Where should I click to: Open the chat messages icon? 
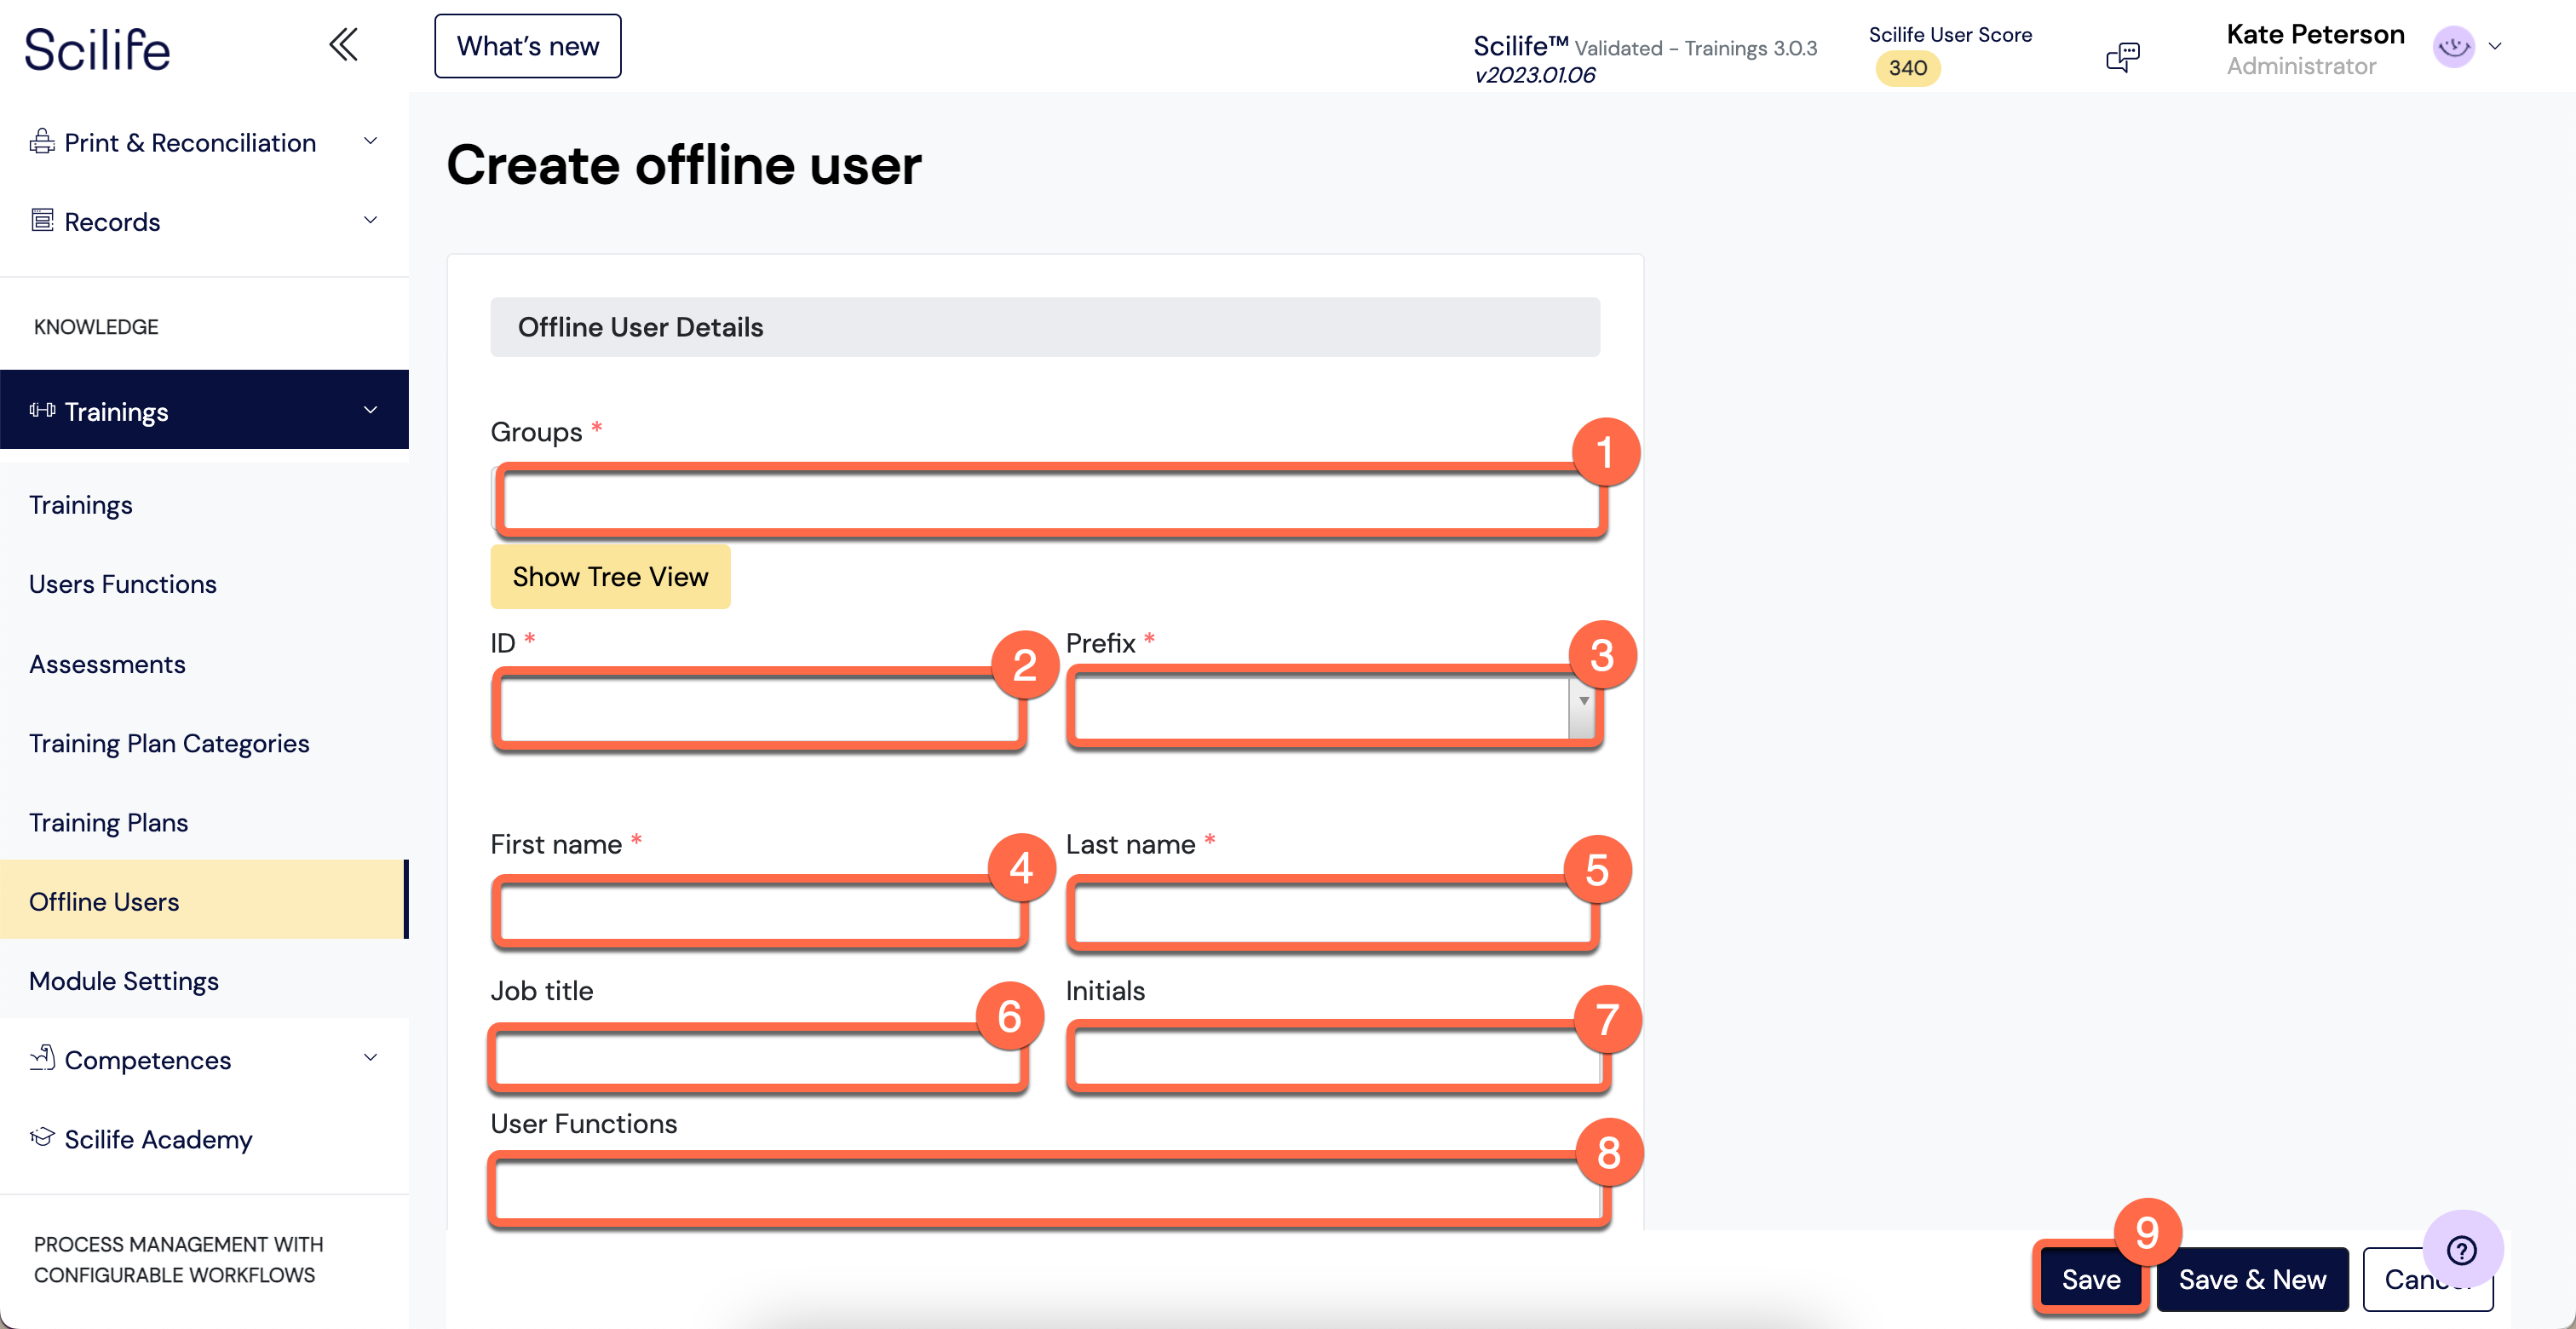pos(2122,57)
